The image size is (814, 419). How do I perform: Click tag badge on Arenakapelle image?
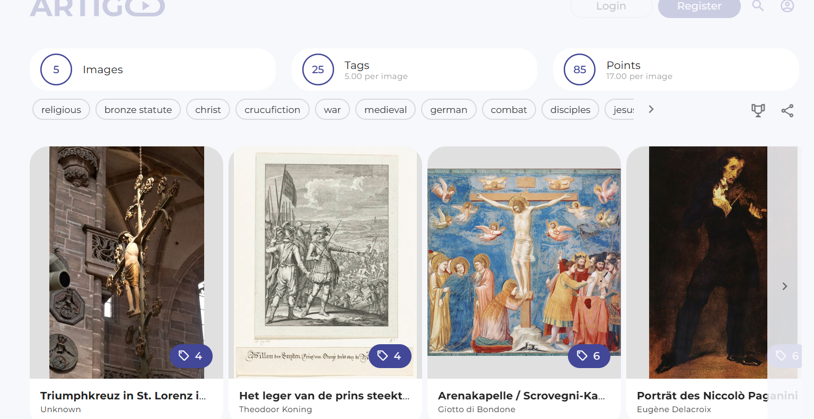tap(589, 356)
